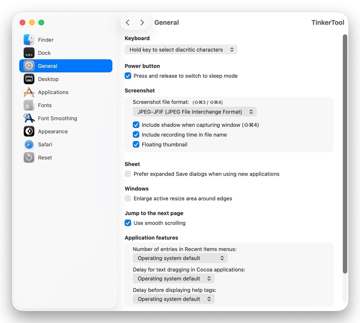
Task: Uncheck Press and release to switch to sleep mode
Action: (x=128, y=76)
